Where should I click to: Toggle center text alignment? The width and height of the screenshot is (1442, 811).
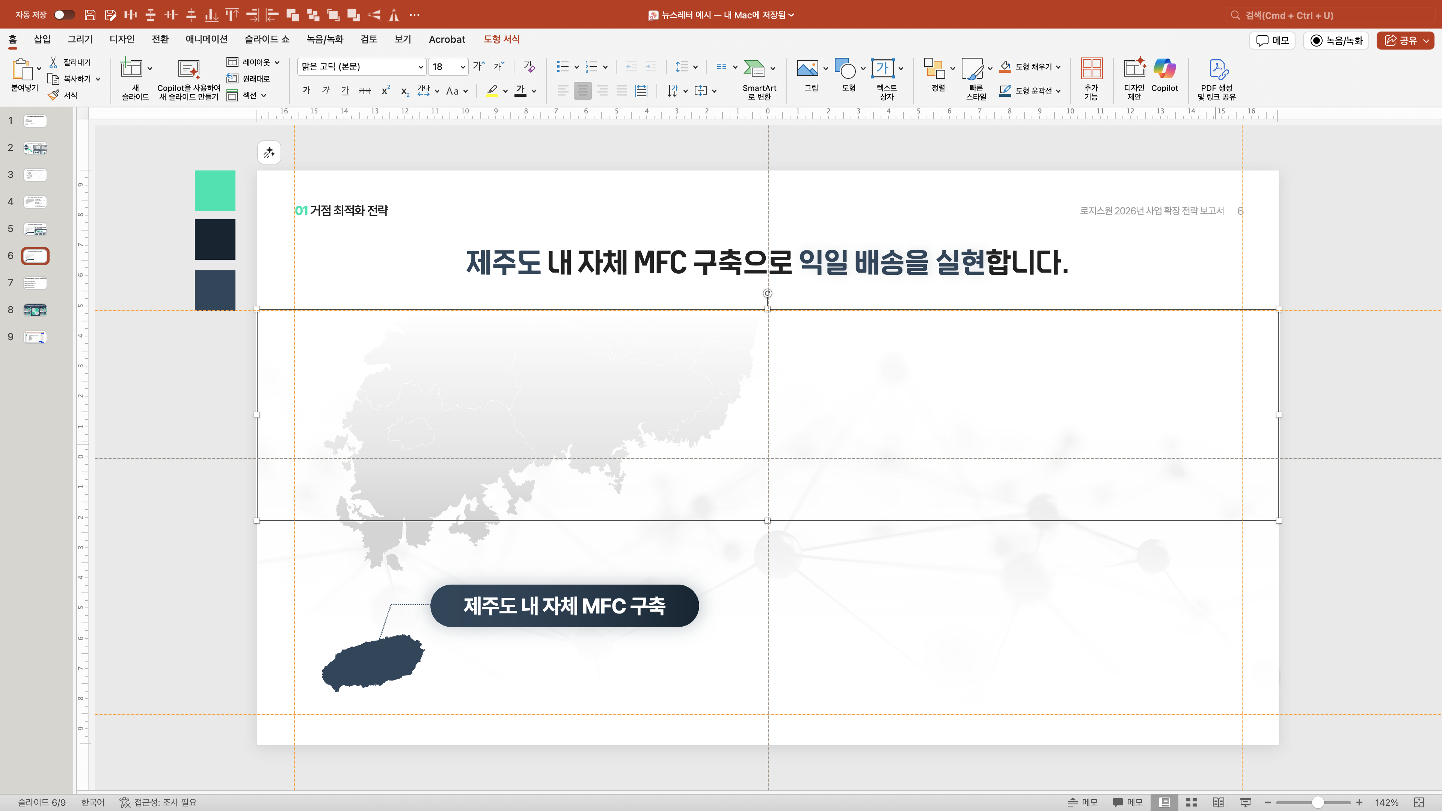582,90
